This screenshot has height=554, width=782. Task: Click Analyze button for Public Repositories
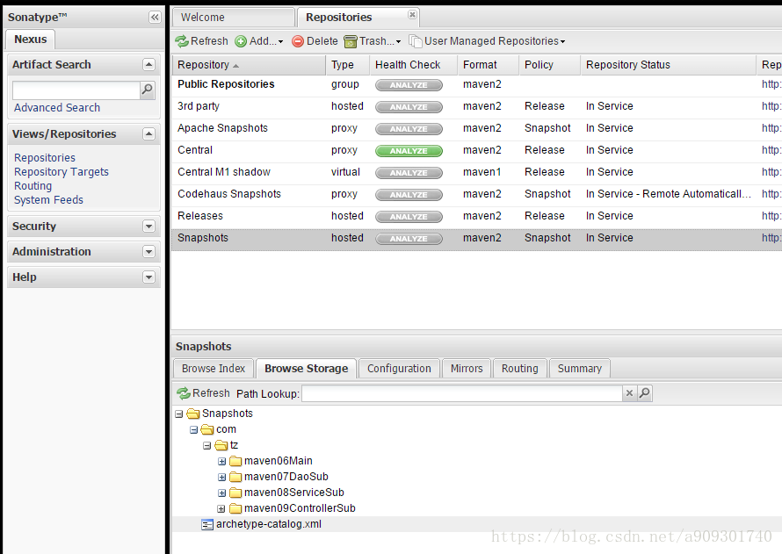[x=409, y=85]
